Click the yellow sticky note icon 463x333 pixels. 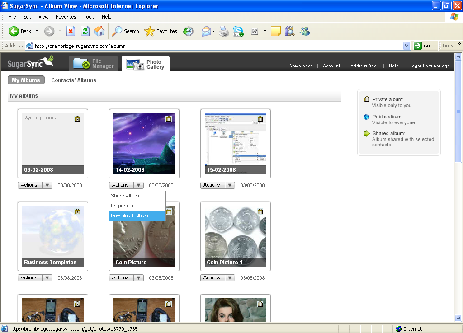pos(275,31)
